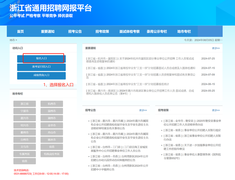This screenshot has height=180, width=235.
Task: Select the 宁波市 city button
Action: [x=24, y=111]
